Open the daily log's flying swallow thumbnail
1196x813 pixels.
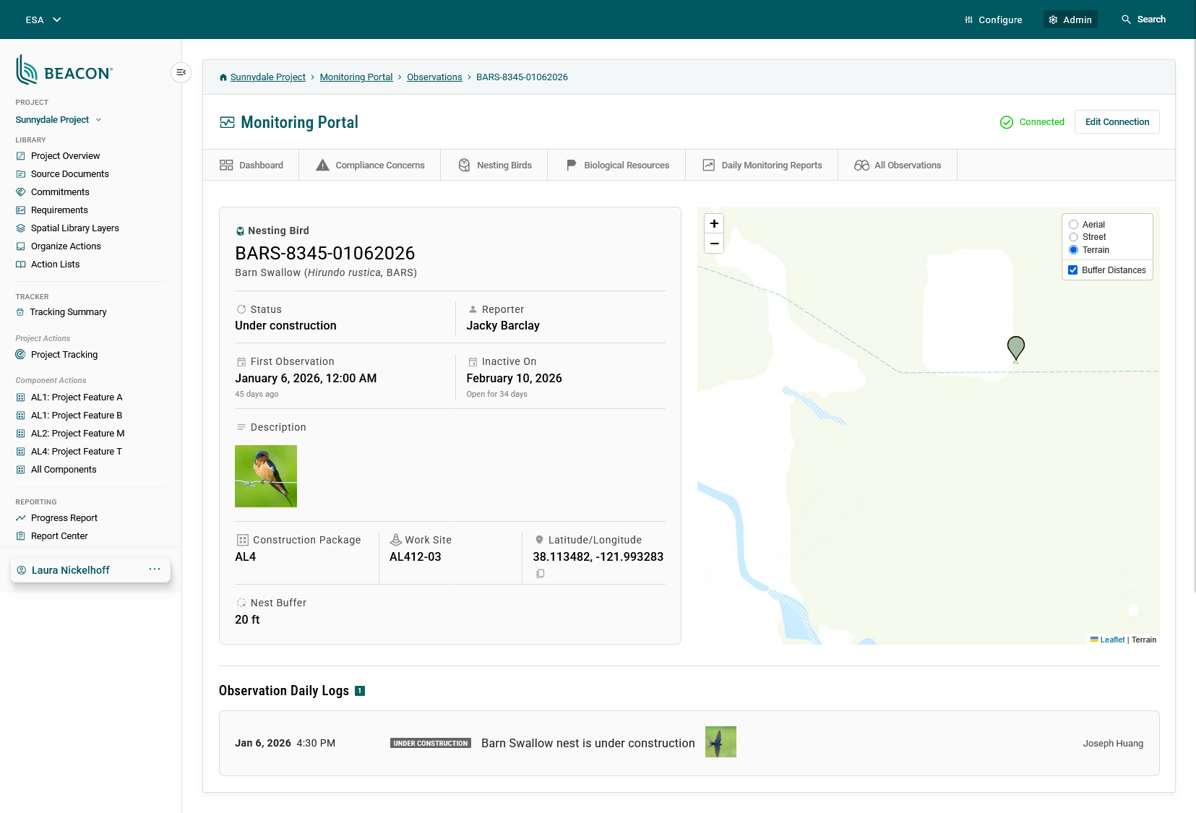(720, 742)
